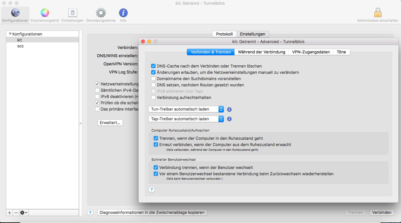
Task: Switch to VPN-Zugangsdaten tab
Action: 311,52
